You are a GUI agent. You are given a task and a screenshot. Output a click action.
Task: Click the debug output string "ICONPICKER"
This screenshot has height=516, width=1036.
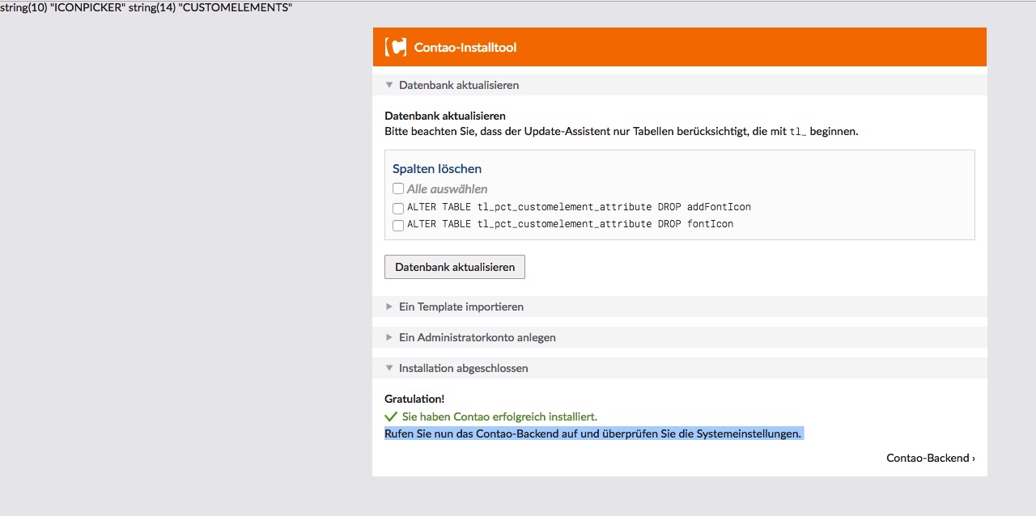(87, 7)
